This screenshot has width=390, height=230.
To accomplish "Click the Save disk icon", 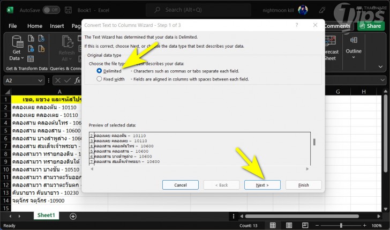I will (68, 10).
